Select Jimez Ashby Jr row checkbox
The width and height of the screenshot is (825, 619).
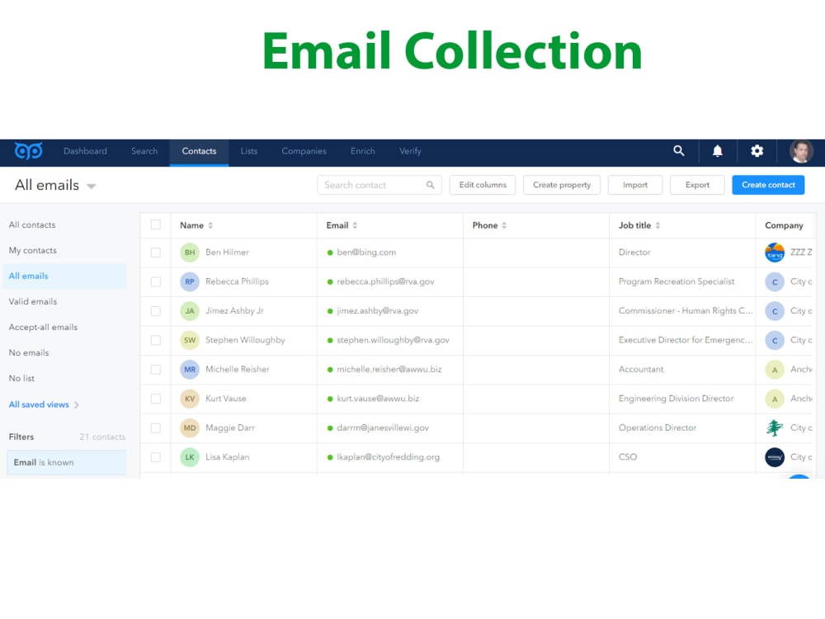tap(156, 311)
